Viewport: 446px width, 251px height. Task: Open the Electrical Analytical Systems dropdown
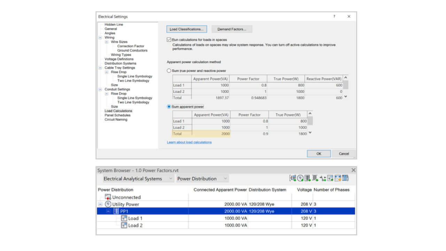(x=138, y=178)
